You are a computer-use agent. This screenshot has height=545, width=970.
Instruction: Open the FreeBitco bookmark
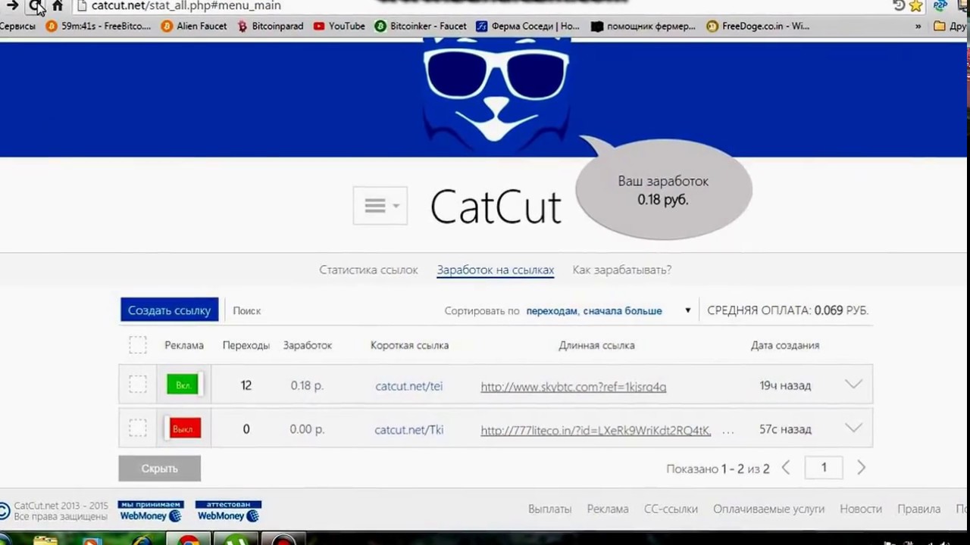click(x=99, y=26)
